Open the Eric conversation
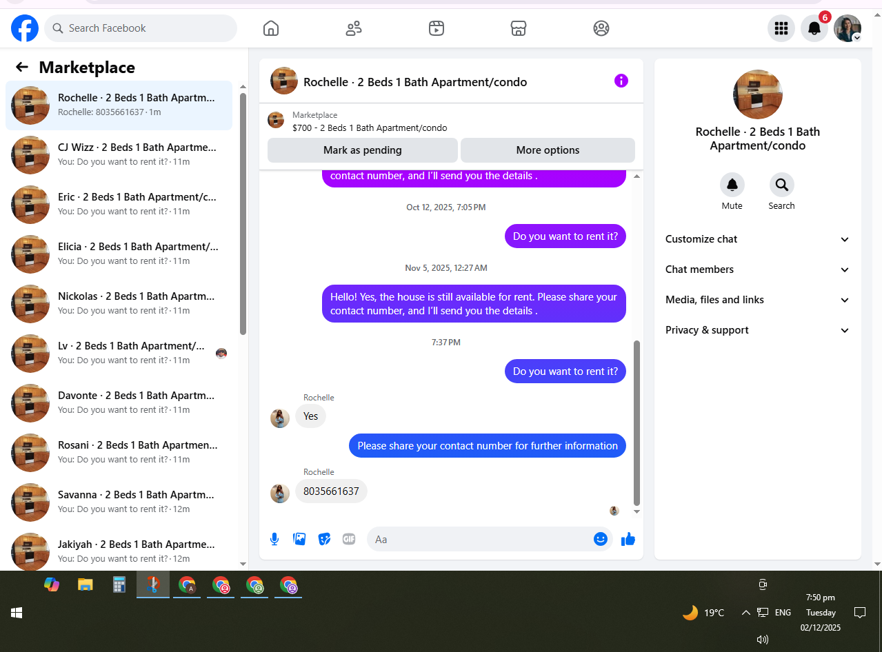Image resolution: width=882 pixels, height=652 pixels. (x=119, y=205)
